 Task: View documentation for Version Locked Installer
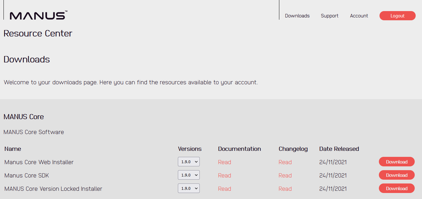coord(224,189)
